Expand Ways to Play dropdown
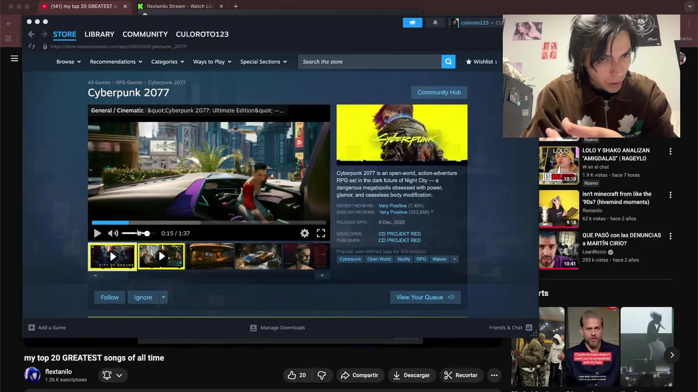This screenshot has width=698, height=392. click(x=212, y=62)
